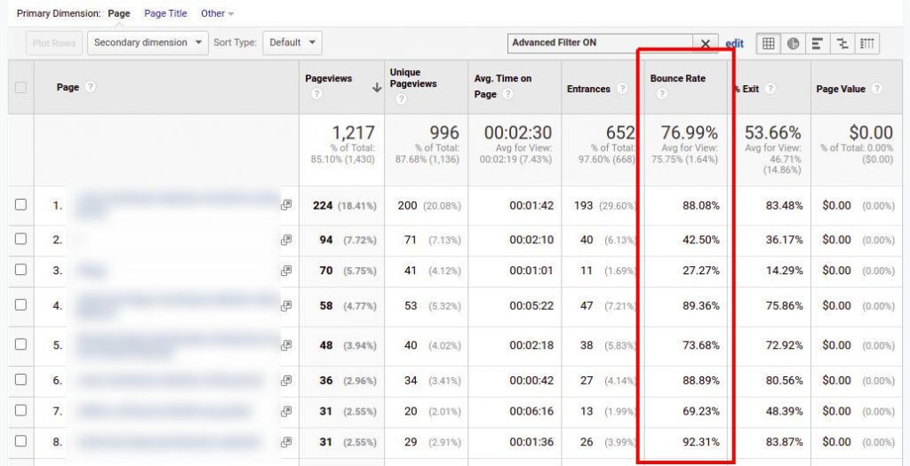Select the Page primary dimension
910x466 pixels.
point(119,13)
